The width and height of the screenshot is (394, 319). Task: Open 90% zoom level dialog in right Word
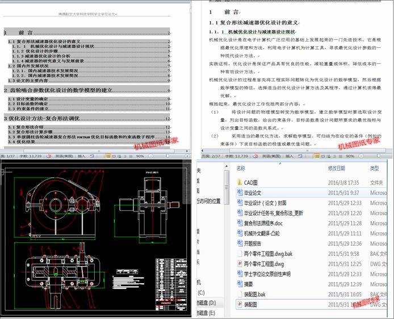click(x=350, y=156)
